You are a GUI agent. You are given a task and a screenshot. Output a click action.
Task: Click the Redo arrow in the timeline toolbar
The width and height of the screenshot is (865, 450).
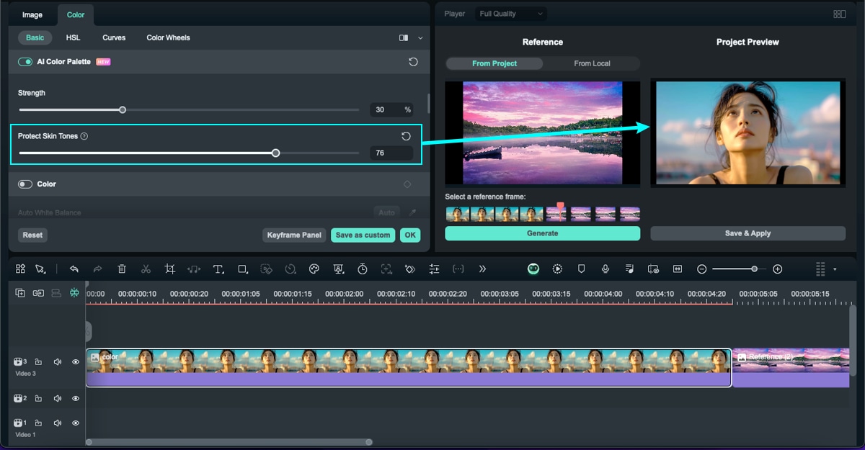point(97,269)
